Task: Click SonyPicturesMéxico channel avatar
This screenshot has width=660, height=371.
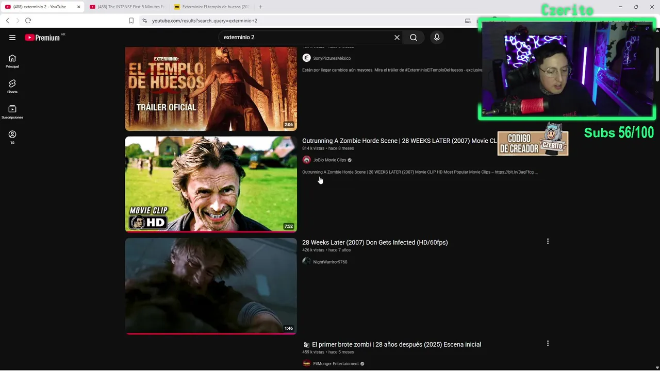Action: [x=306, y=58]
